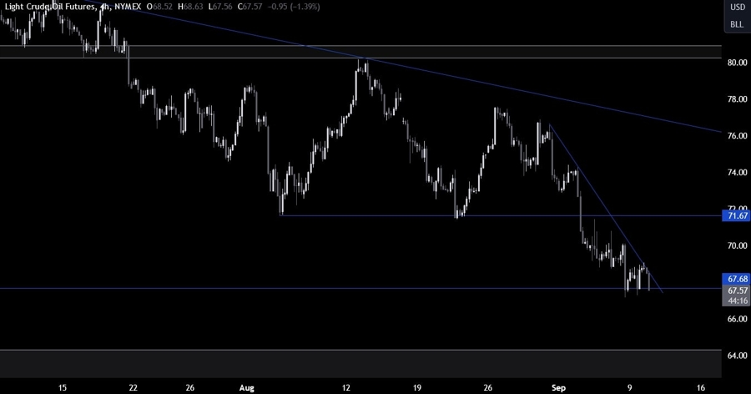Image resolution: width=751 pixels, height=394 pixels.
Task: Click the 71.67 horizontal line price label
Action: 736,215
